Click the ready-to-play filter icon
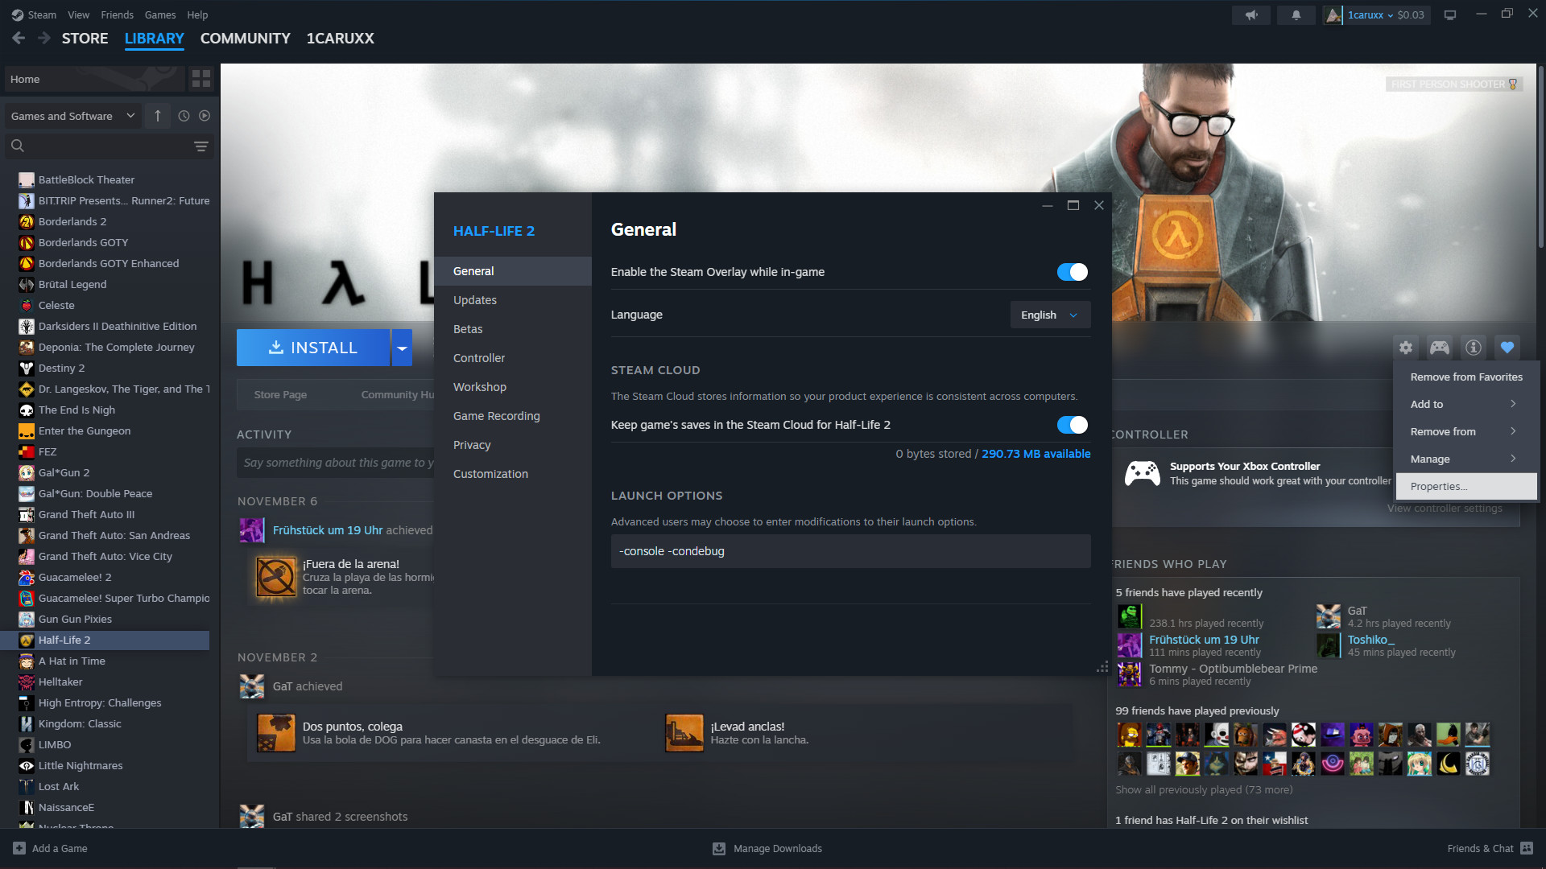This screenshot has height=869, width=1546. point(205,116)
